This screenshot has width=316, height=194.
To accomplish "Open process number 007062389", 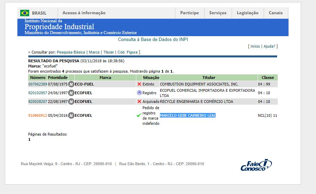I will point(38,84).
